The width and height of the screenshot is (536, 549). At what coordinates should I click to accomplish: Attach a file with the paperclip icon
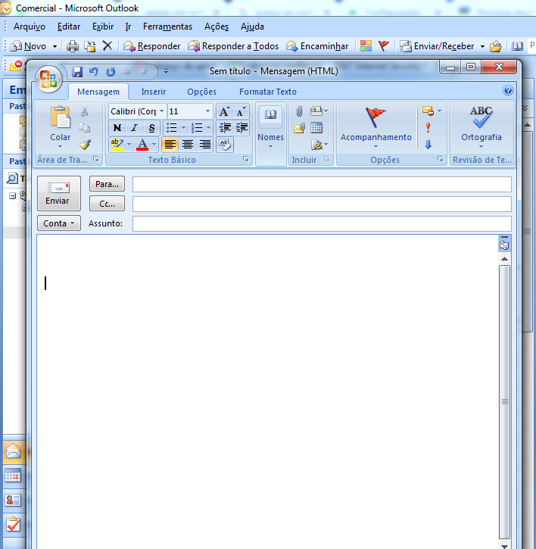[299, 111]
